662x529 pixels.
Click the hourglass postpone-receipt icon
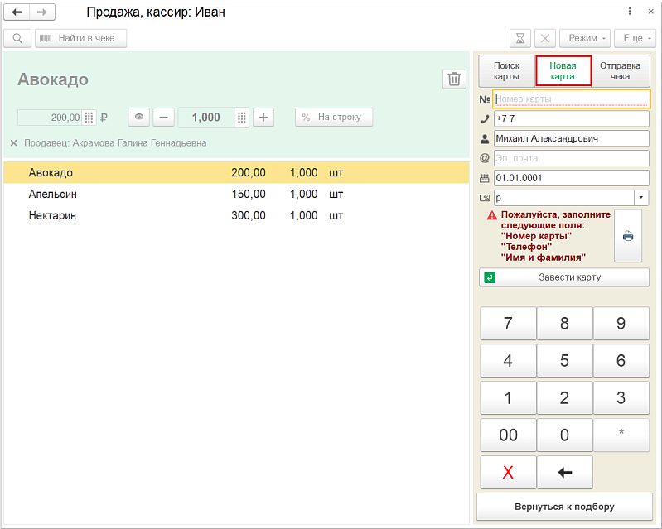click(x=520, y=38)
